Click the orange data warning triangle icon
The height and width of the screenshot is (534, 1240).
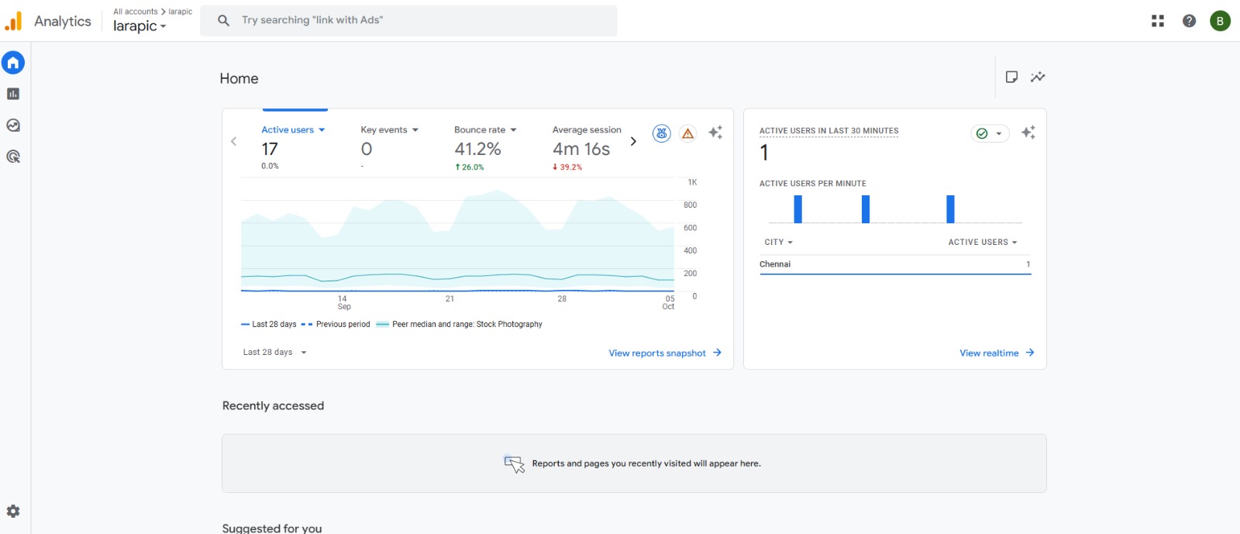tap(687, 133)
